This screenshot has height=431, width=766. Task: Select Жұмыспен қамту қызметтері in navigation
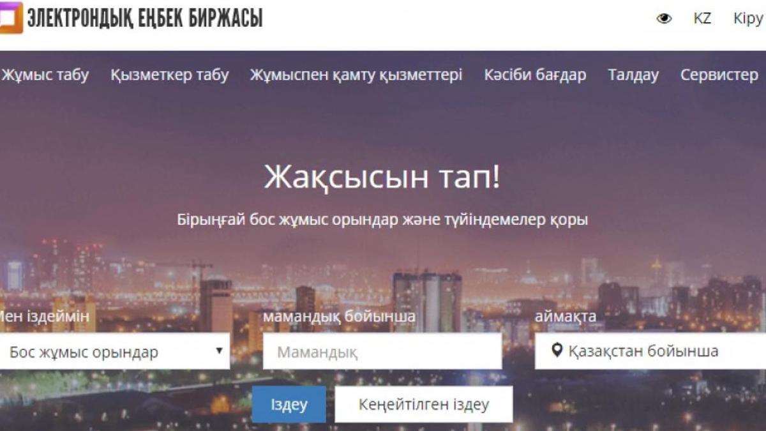(356, 75)
